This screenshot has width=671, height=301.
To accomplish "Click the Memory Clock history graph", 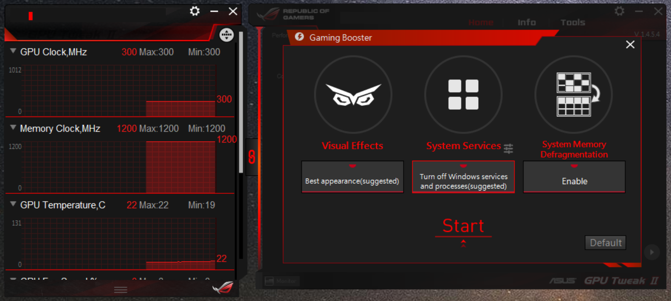I will point(120,167).
